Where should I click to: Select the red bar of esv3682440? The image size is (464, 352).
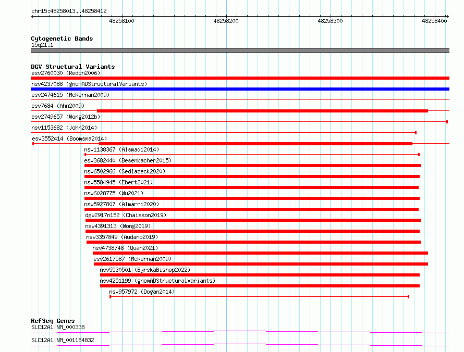(x=252, y=166)
